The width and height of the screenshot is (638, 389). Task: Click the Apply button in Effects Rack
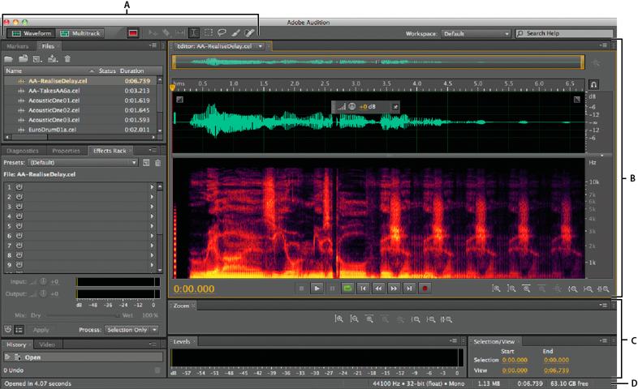click(41, 330)
